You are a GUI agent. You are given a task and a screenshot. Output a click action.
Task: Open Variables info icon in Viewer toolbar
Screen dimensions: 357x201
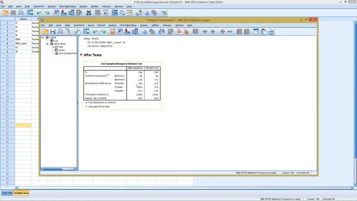tap(135, 32)
